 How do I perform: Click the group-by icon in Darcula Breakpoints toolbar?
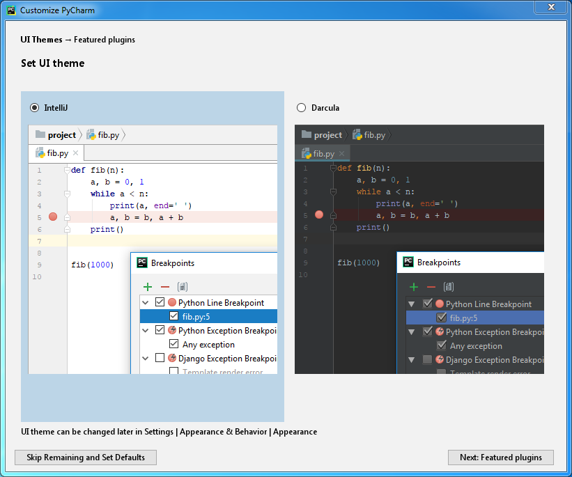coord(449,287)
